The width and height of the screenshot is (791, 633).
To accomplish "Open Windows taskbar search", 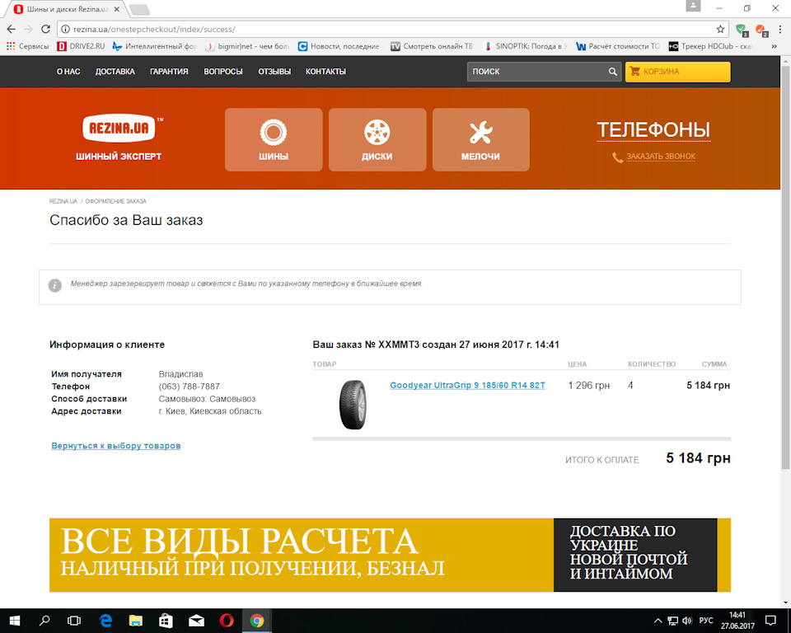I will click(x=44, y=621).
